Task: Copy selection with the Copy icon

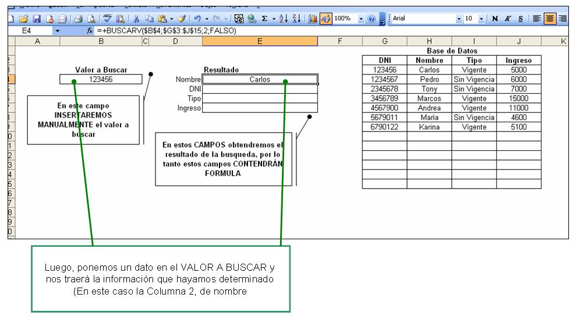Action: (149, 19)
